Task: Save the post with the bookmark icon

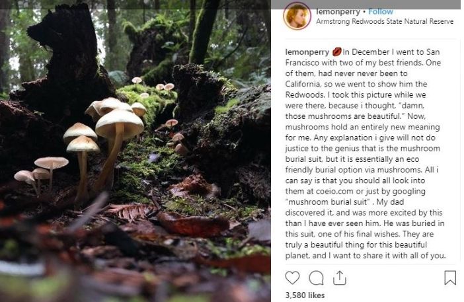Action: coord(450,278)
